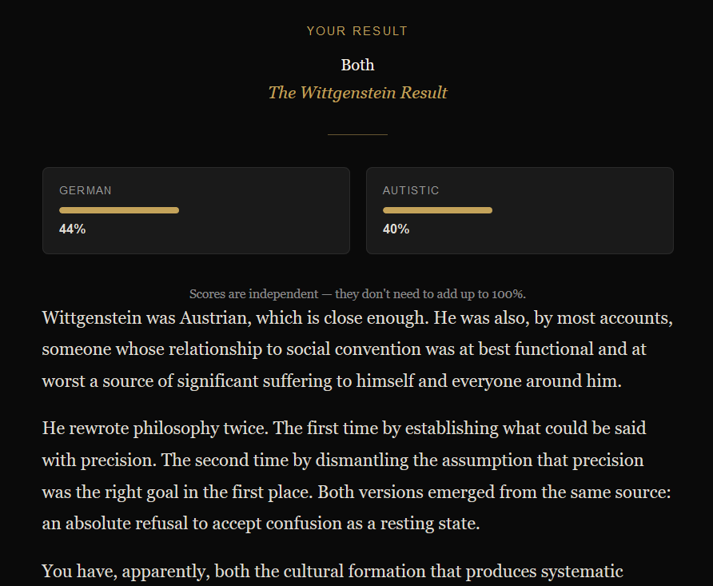Click the 'Both' result heading
713x586 pixels.
pos(357,65)
